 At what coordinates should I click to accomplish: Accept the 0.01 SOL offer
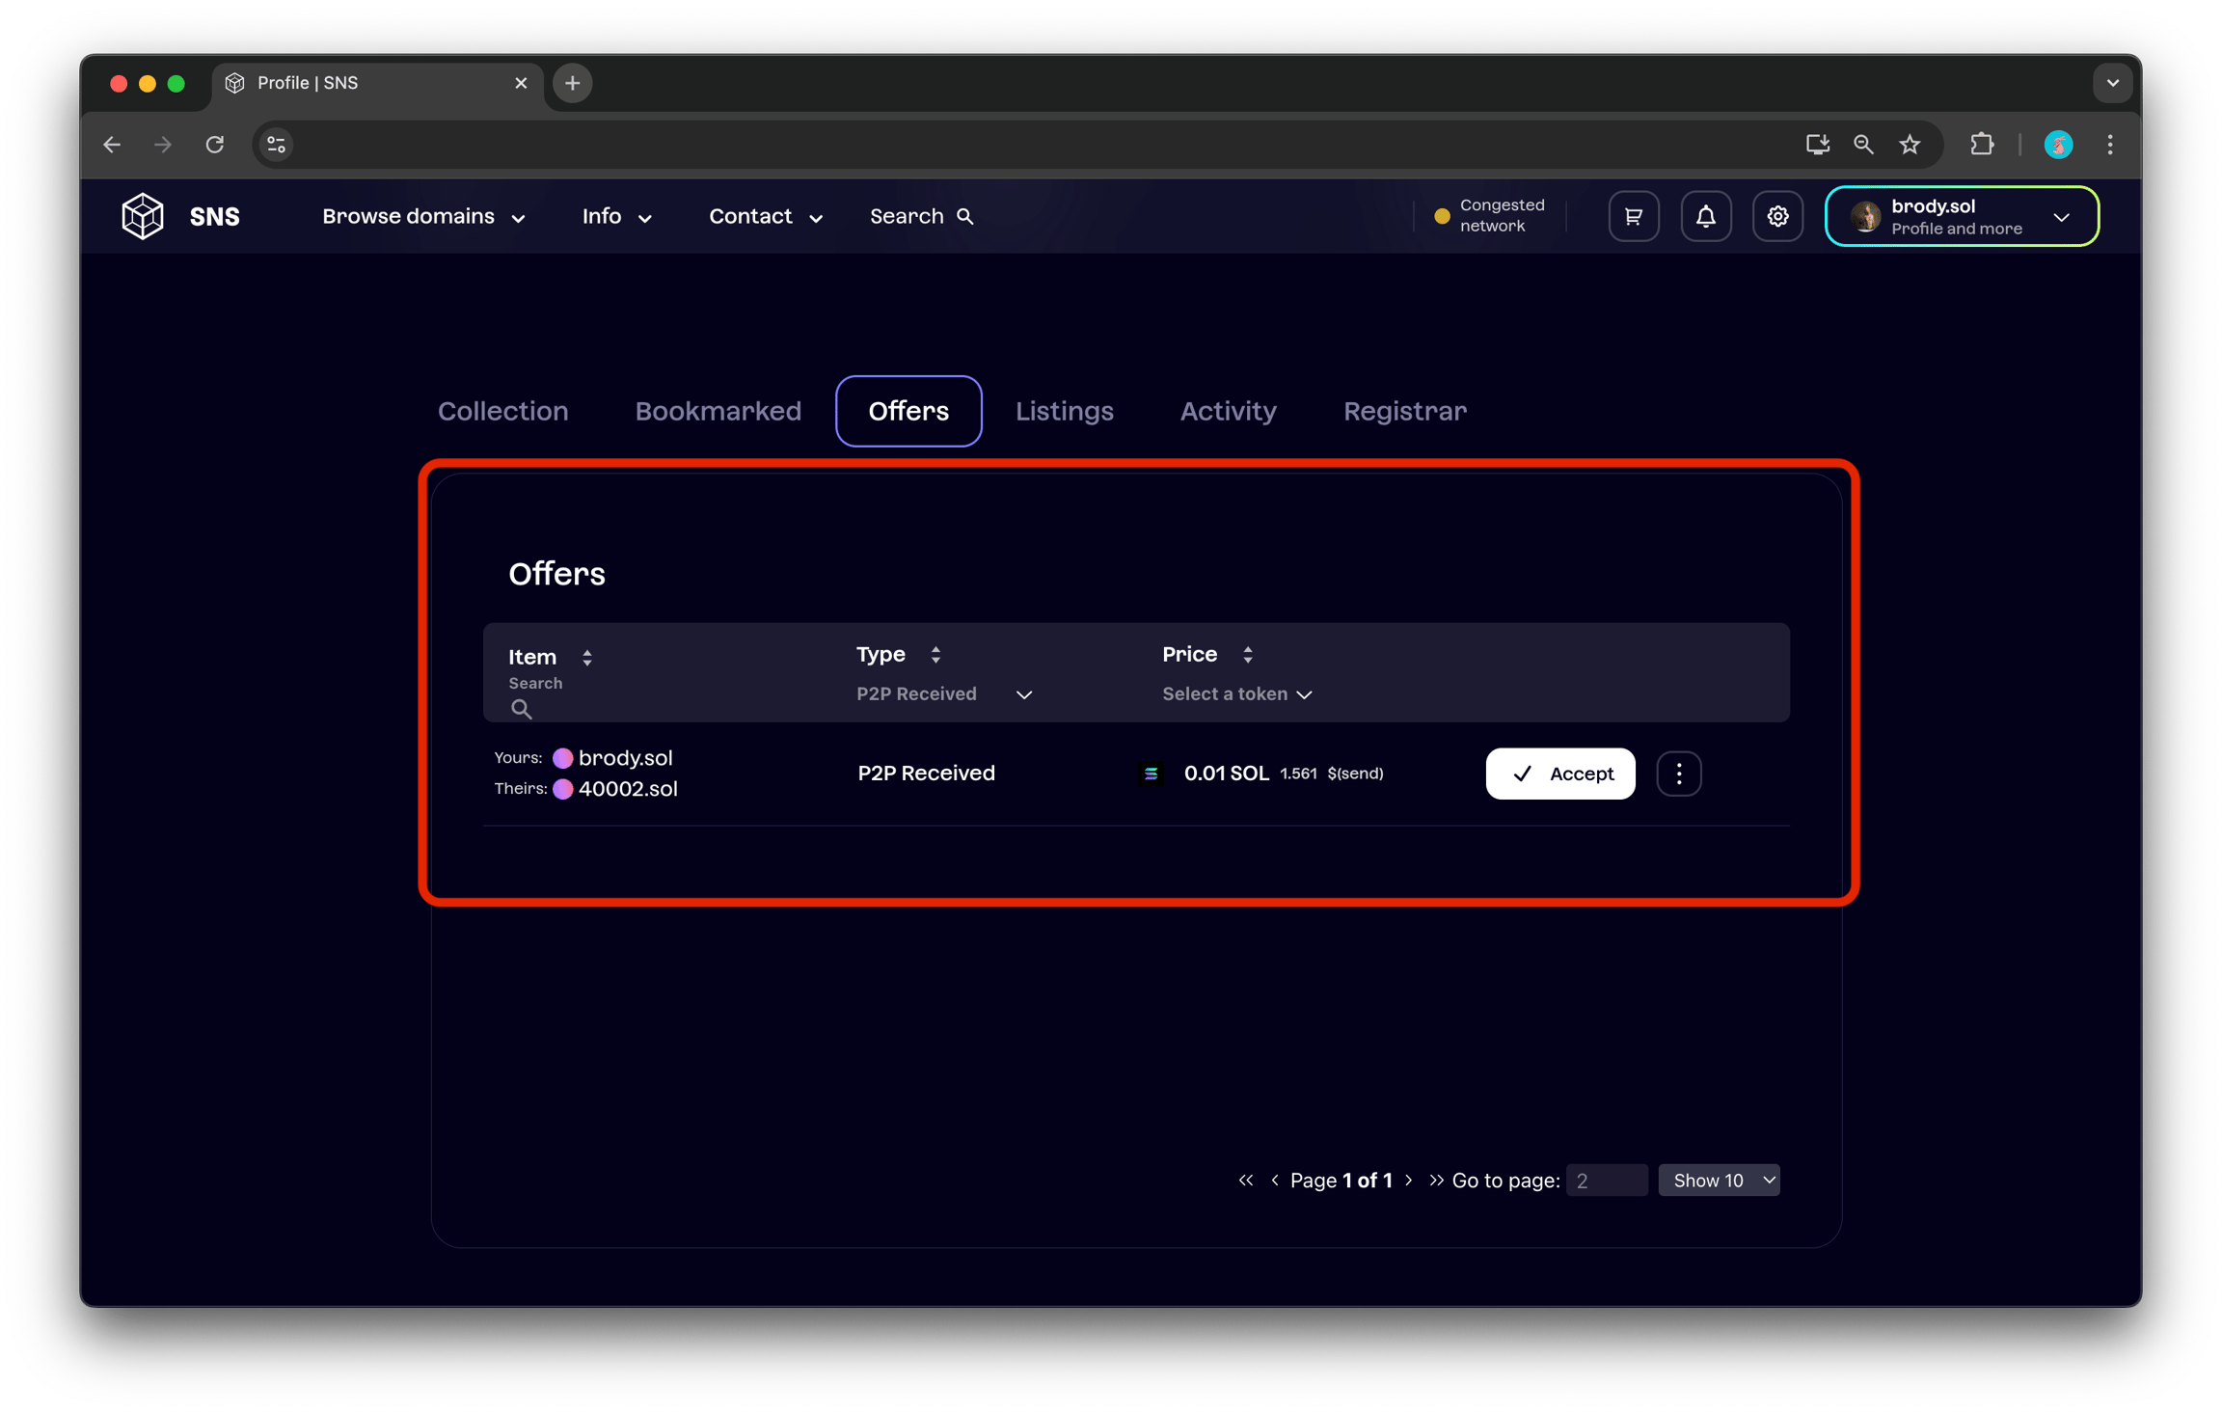click(1559, 774)
